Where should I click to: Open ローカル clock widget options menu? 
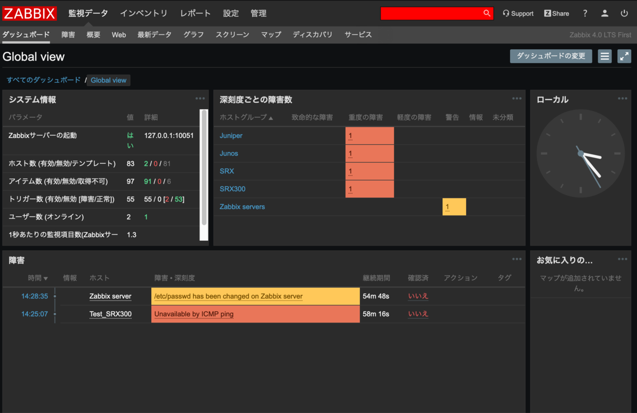click(623, 99)
